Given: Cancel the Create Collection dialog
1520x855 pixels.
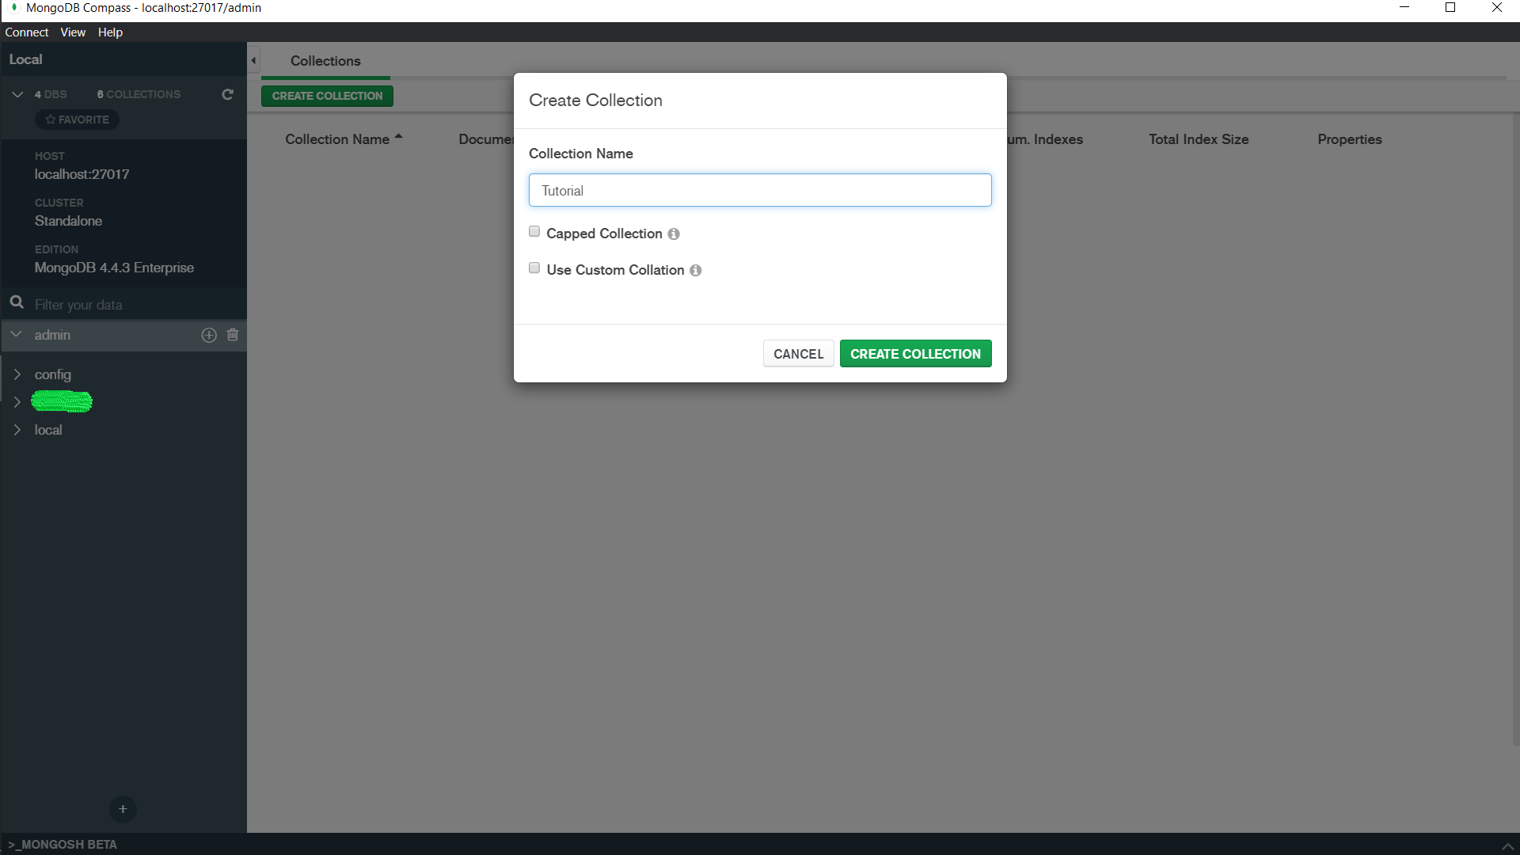Looking at the screenshot, I should point(798,353).
